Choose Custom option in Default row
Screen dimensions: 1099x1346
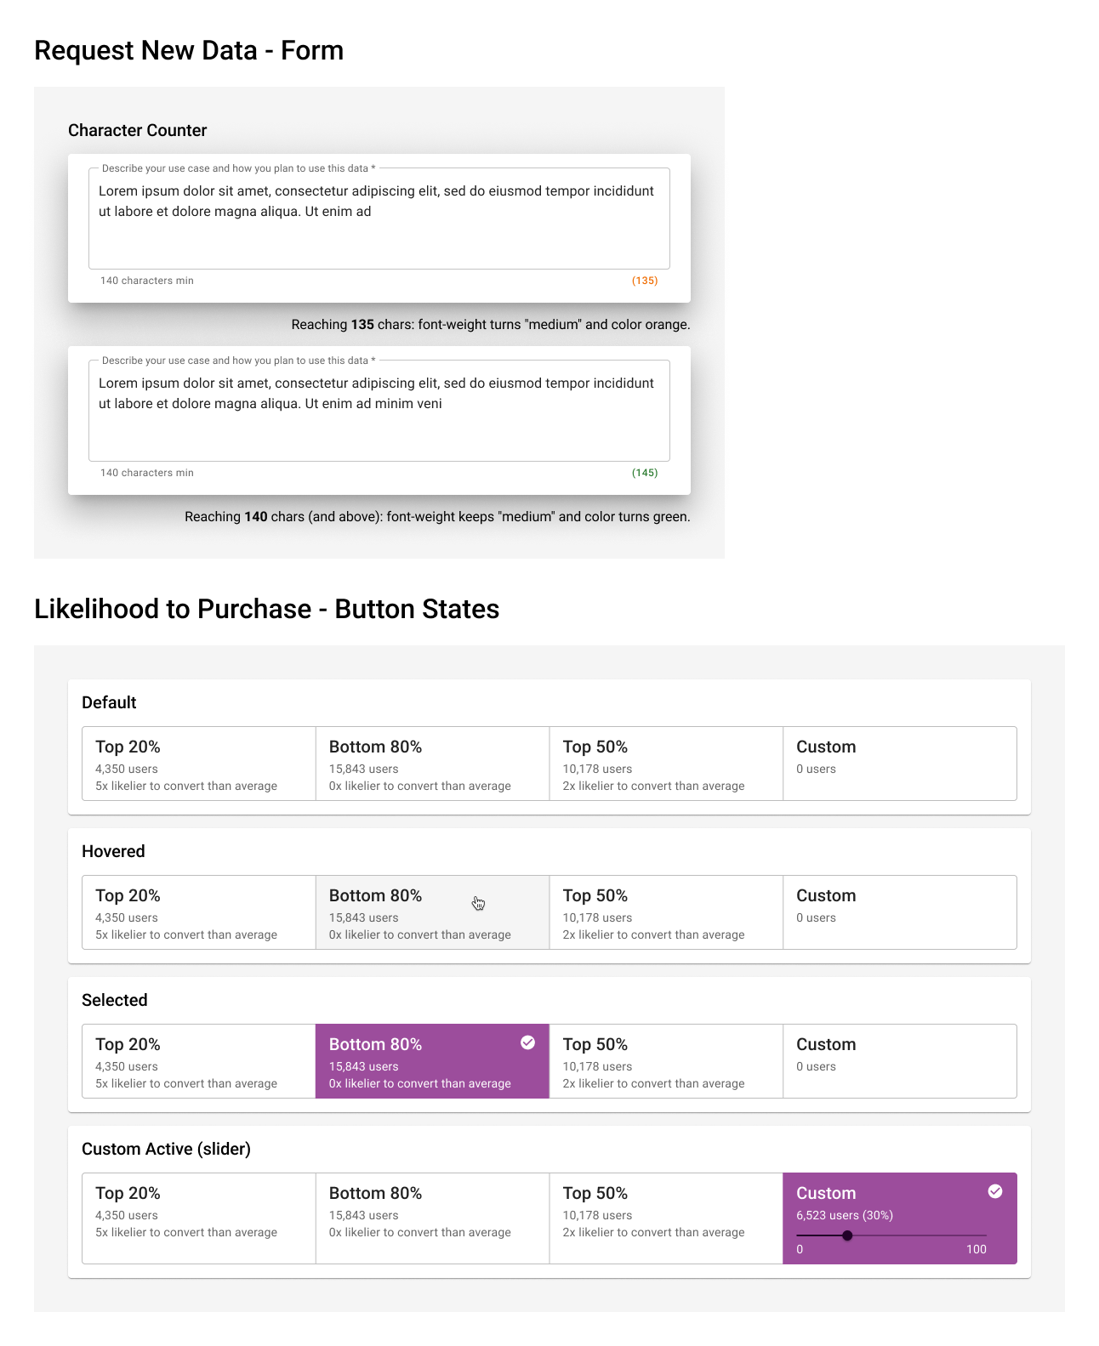(900, 764)
